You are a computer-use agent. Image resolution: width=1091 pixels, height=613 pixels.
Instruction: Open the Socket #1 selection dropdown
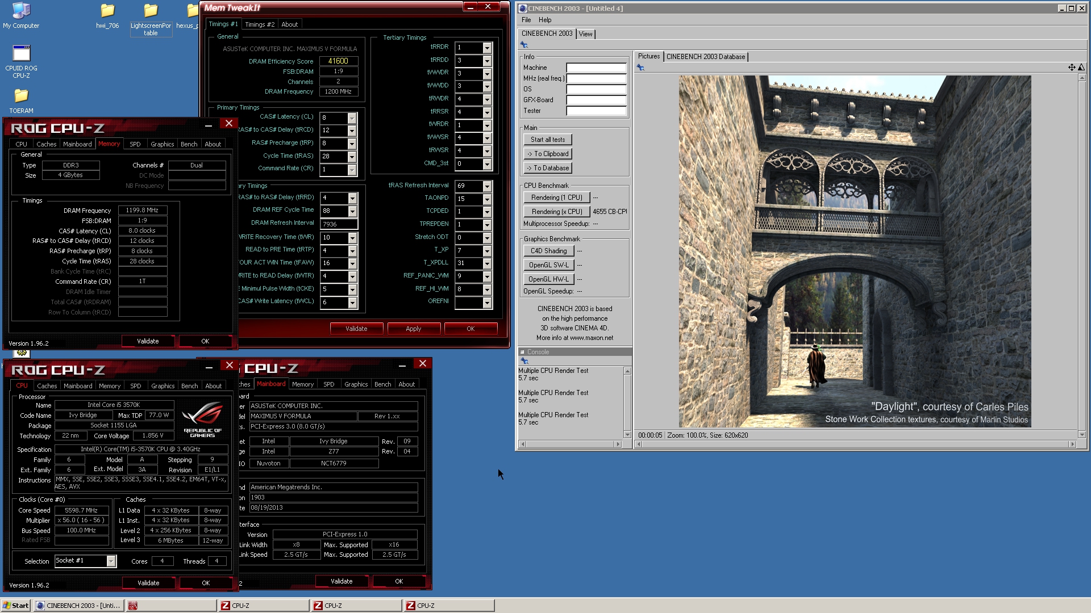(111, 561)
